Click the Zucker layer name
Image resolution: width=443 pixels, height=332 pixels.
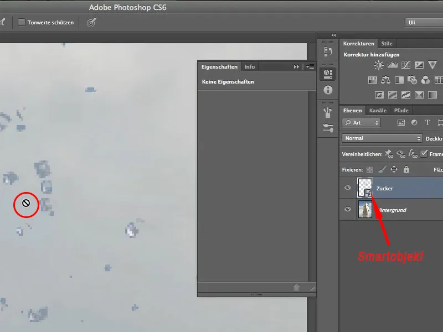click(x=384, y=188)
